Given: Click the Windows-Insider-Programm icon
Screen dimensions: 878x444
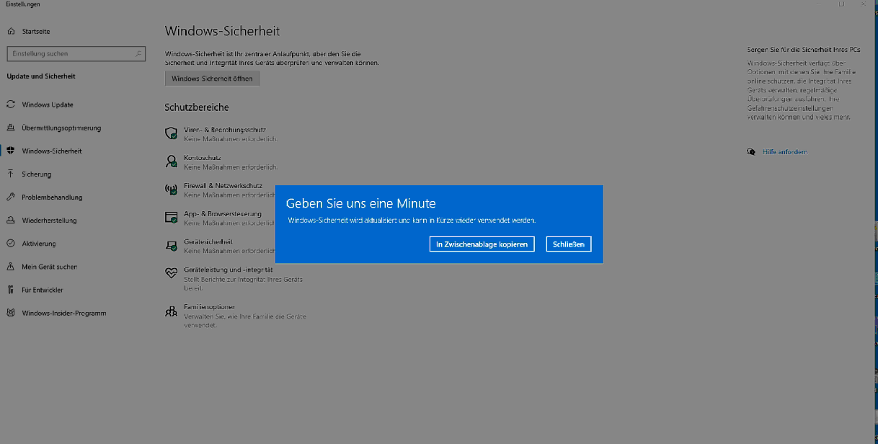Looking at the screenshot, I should pyautogui.click(x=11, y=312).
